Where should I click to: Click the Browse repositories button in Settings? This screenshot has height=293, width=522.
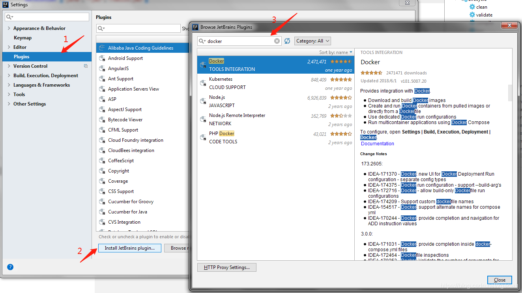pyautogui.click(x=176, y=248)
